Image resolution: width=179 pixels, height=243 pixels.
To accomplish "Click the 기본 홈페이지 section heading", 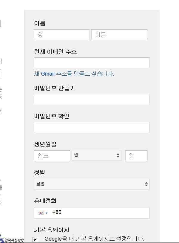I will click(x=52, y=230).
